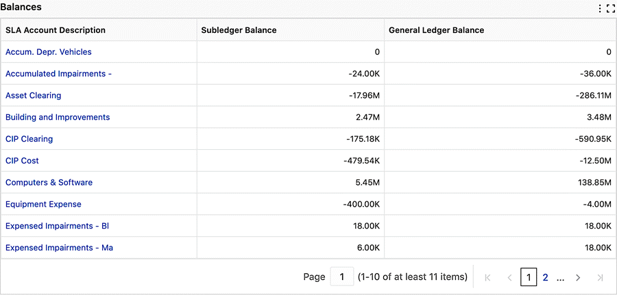Expand Balances panel to full screen

[x=610, y=9]
